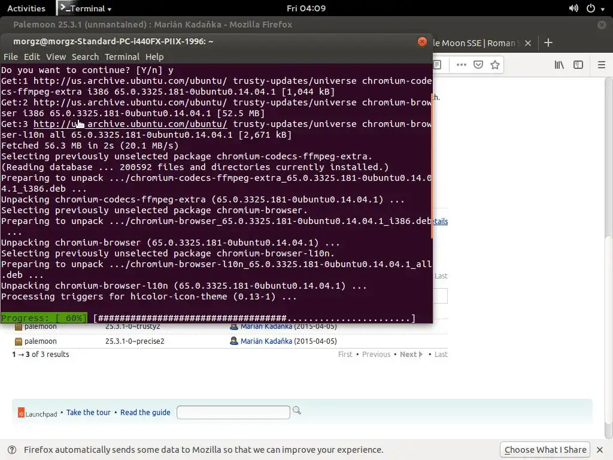This screenshot has height=460, width=613.
Task: Open Firefox page actions three-dots menu
Action: coord(462,65)
